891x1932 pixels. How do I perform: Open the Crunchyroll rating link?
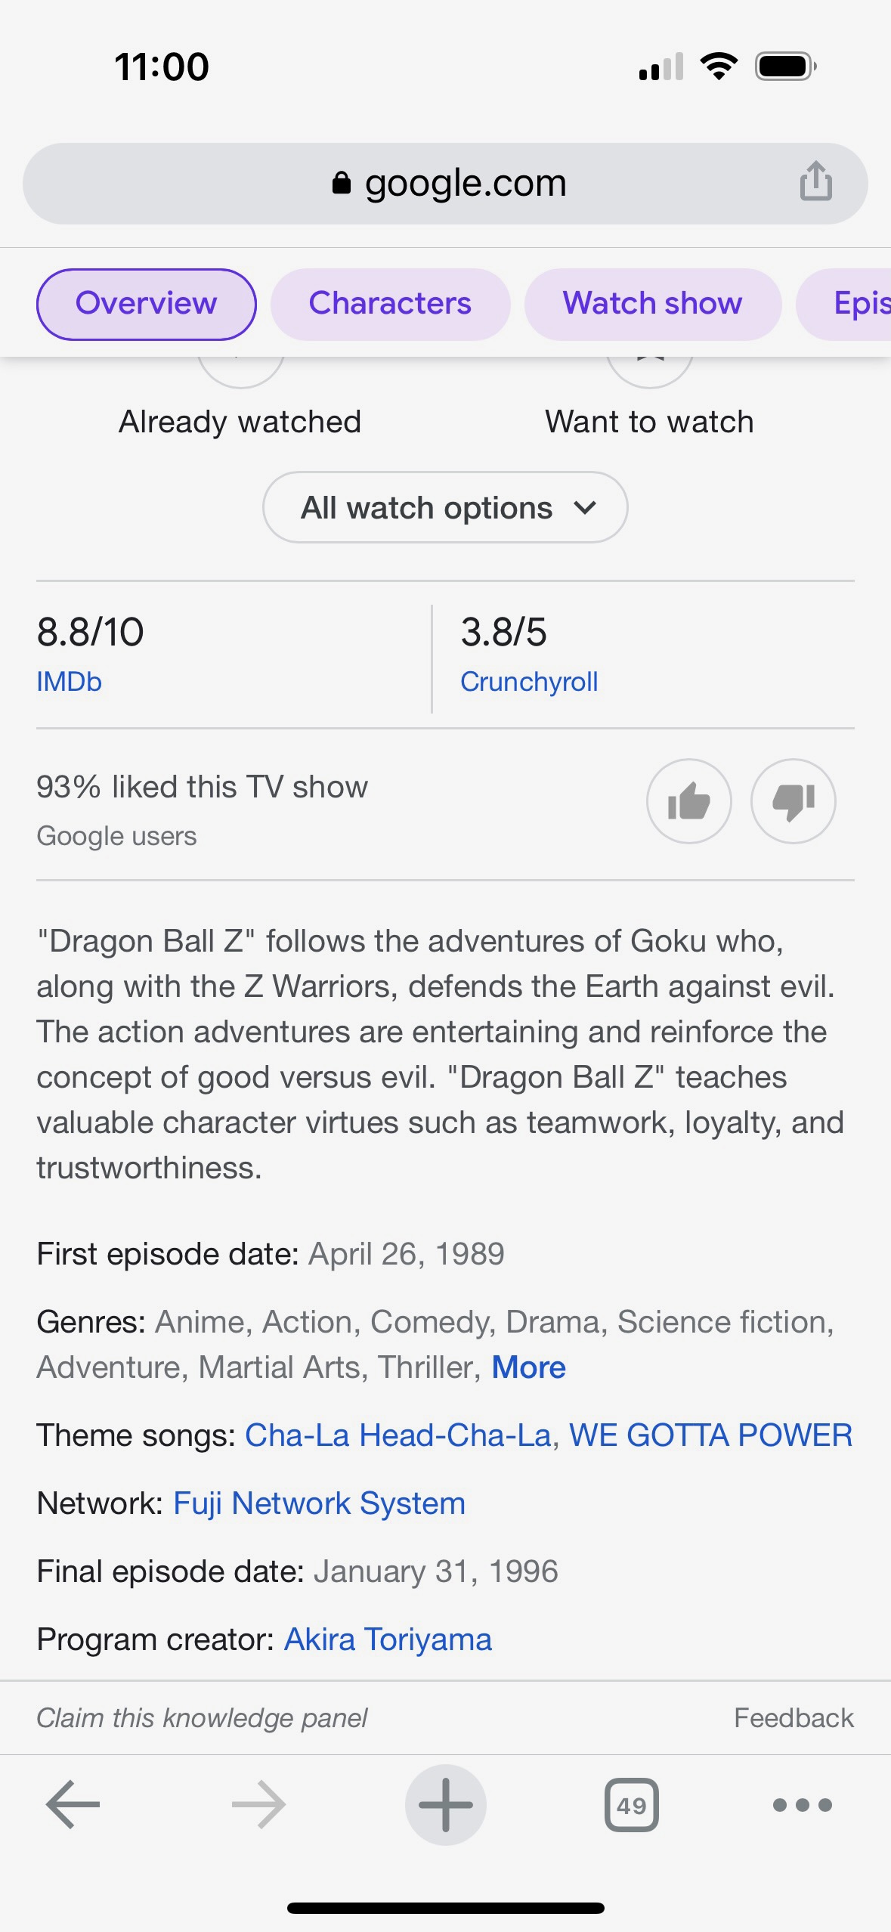(529, 682)
